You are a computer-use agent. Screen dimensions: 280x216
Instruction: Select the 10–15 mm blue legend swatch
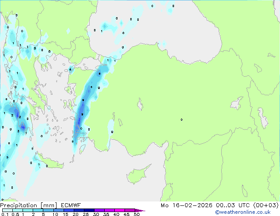click(x=59, y=210)
